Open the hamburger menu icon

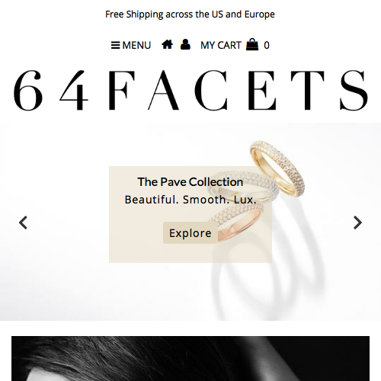pos(115,46)
